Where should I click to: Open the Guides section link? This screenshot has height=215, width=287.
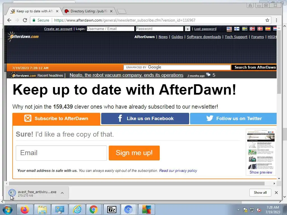[177, 37]
